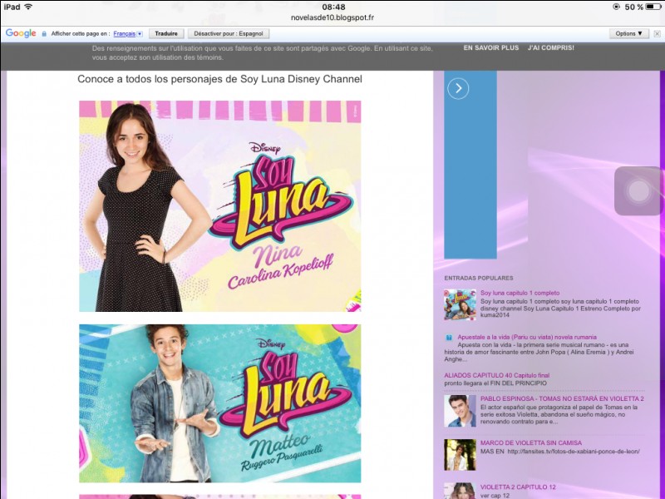Image resolution: width=665 pixels, height=499 pixels.
Task: Open Soy luna capitulo 1 completo link
Action: pos(520,293)
